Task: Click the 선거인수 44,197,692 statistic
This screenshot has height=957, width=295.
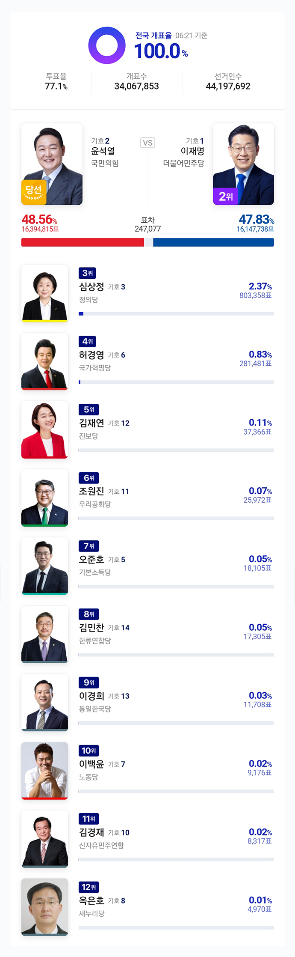Action: coord(228,81)
